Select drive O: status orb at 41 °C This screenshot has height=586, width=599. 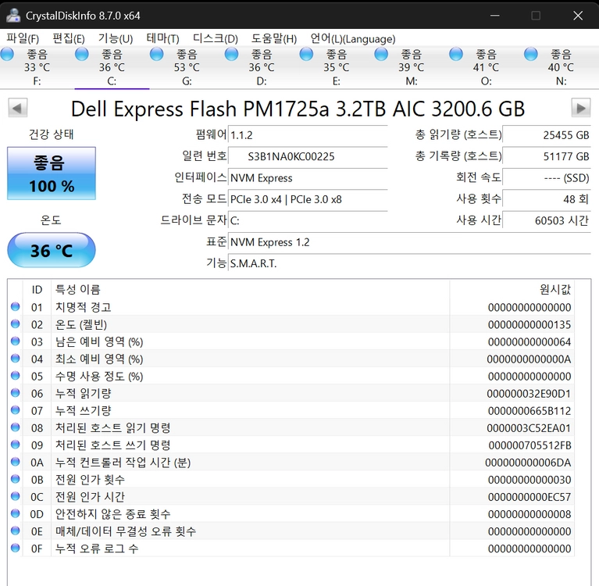456,54
